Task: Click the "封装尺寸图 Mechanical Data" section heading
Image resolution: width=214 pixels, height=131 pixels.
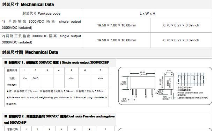Action: (30, 52)
